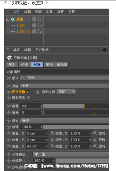Open the 对象 menu in object manager
This screenshot has width=116, height=171.
49,12
